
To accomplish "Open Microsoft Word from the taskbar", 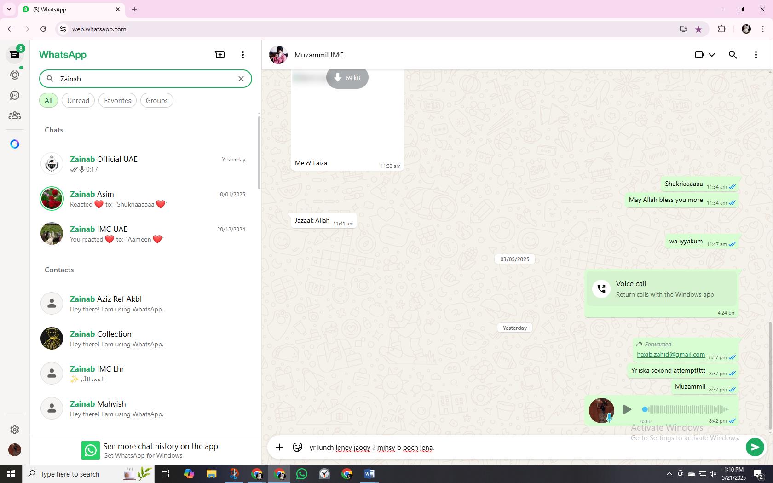I will point(369,474).
